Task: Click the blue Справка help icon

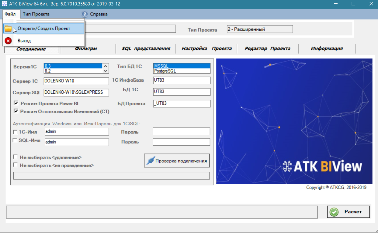Action: [85, 14]
